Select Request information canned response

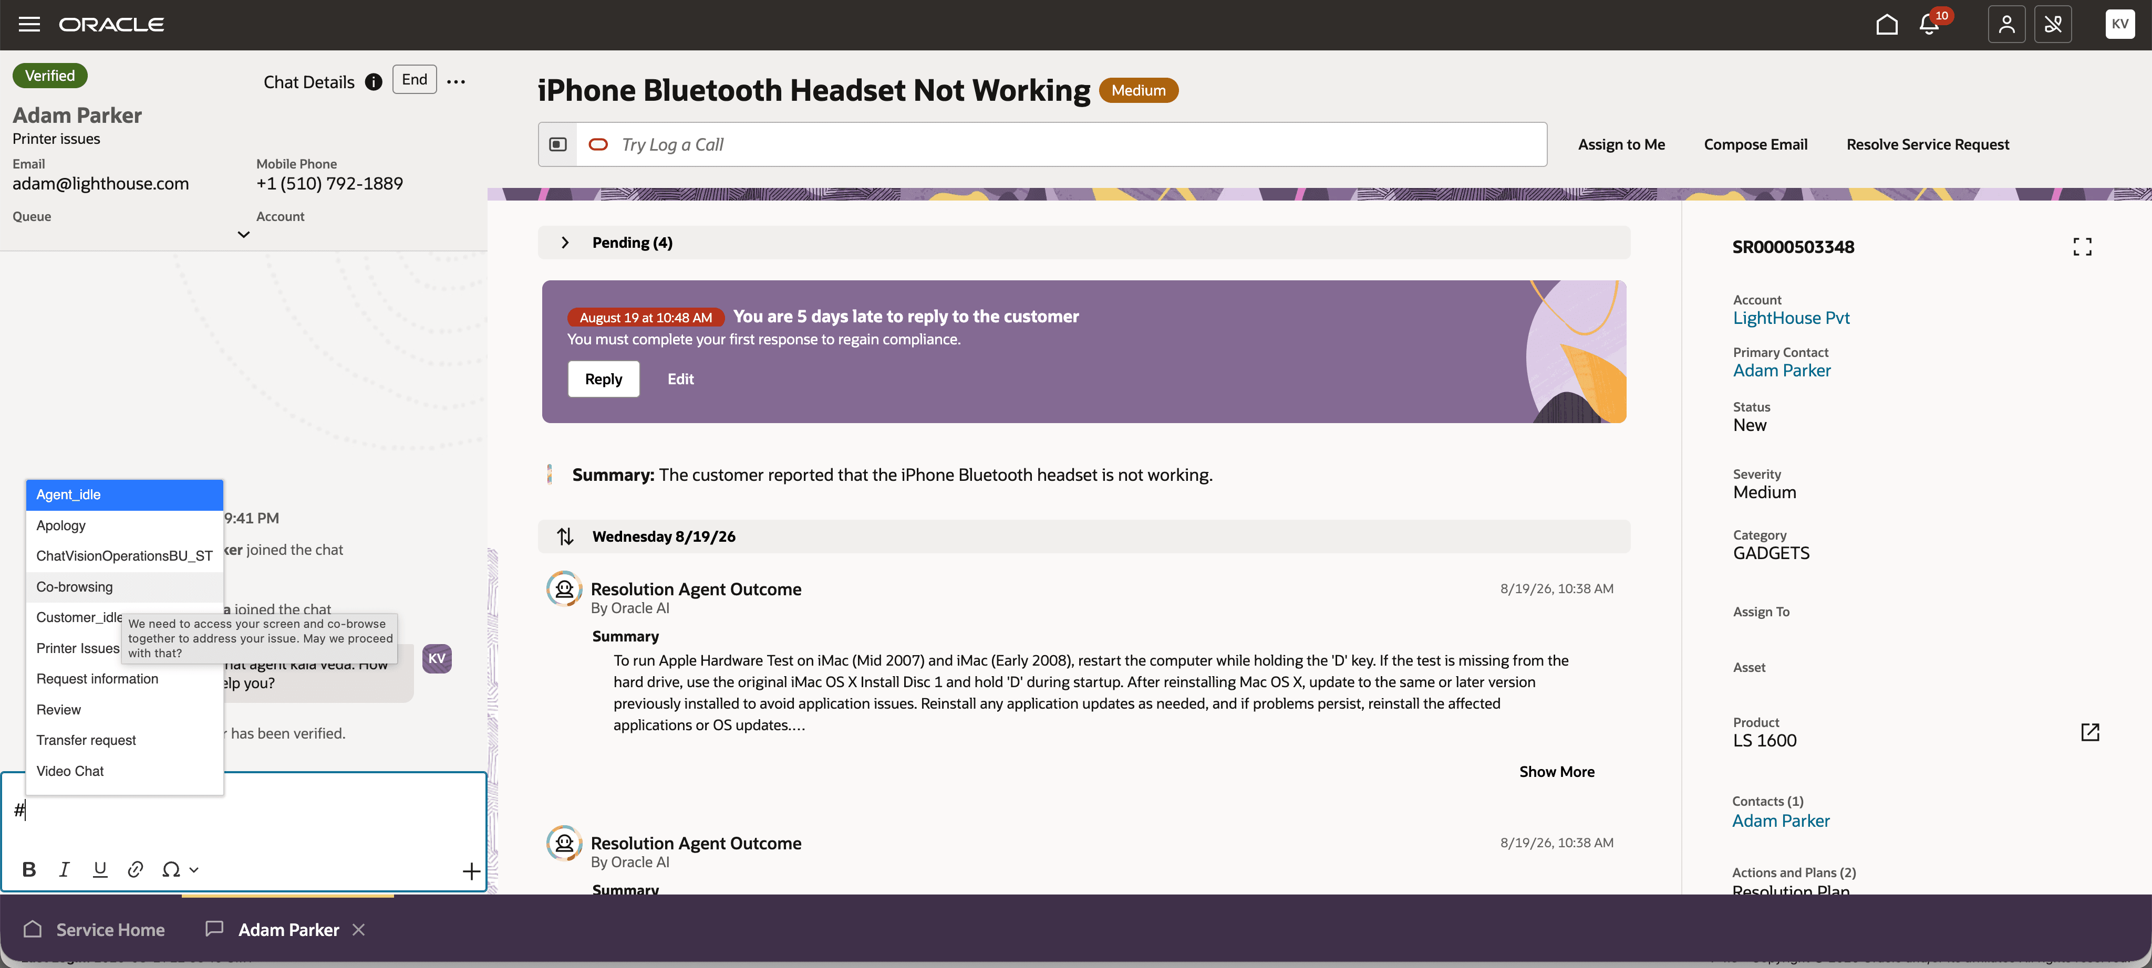[125, 678]
